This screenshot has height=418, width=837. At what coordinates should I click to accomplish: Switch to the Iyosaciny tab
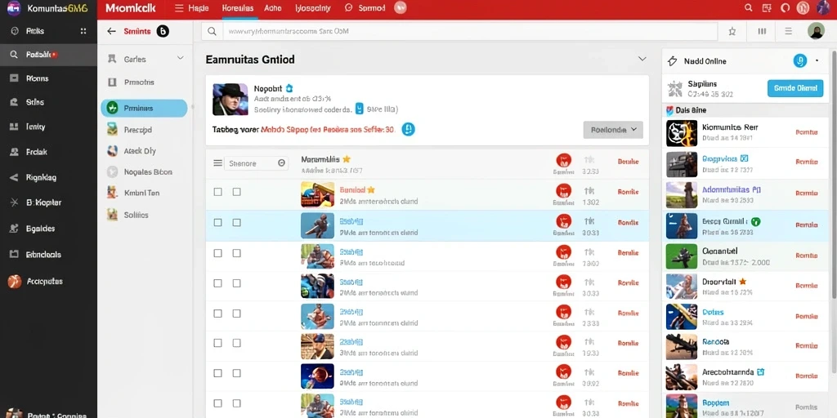click(313, 8)
